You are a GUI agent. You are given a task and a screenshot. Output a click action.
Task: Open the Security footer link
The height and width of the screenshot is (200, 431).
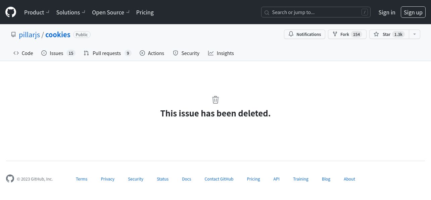click(x=136, y=179)
